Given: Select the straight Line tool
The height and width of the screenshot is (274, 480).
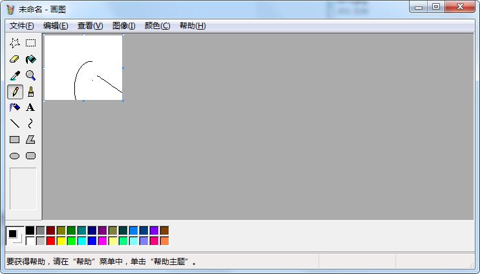Looking at the screenshot, I should [15, 124].
